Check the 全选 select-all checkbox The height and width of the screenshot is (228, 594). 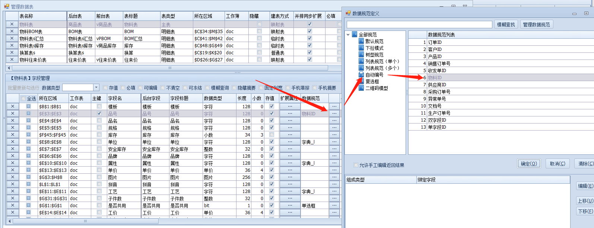point(23,99)
